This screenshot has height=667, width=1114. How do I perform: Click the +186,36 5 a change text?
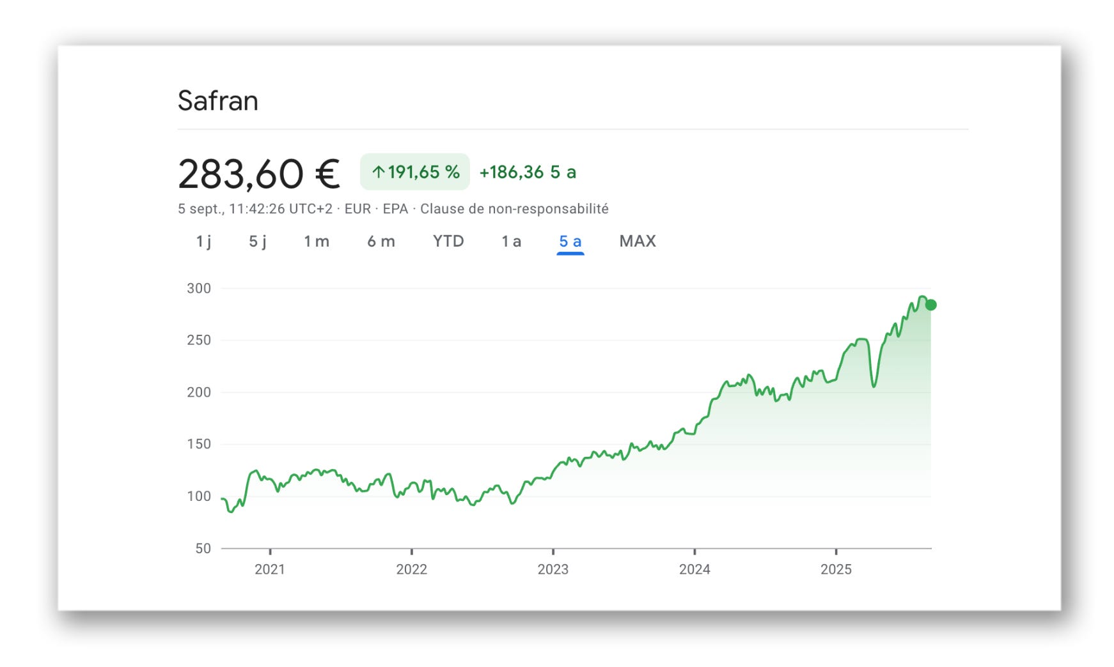point(528,172)
